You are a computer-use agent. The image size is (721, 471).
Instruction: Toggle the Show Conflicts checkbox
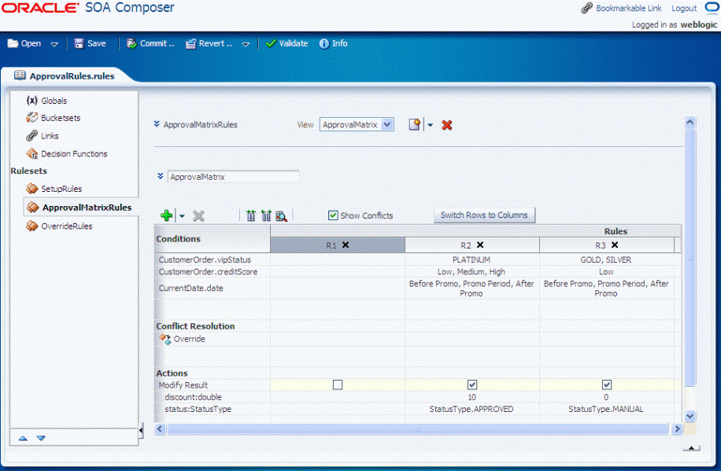point(333,215)
